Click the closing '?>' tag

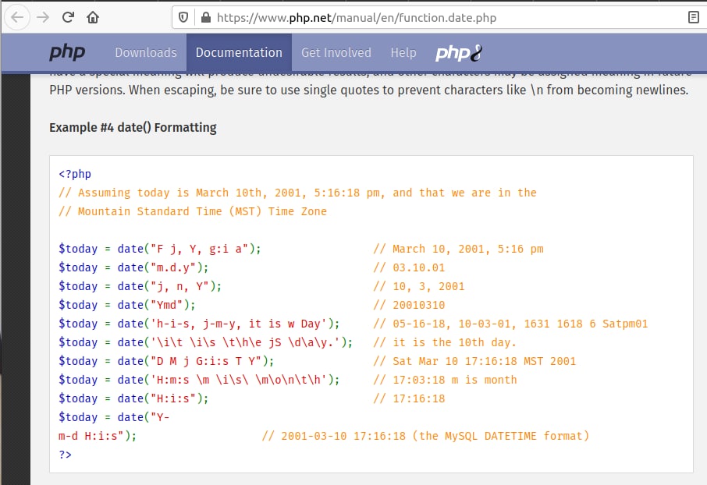[65, 455]
